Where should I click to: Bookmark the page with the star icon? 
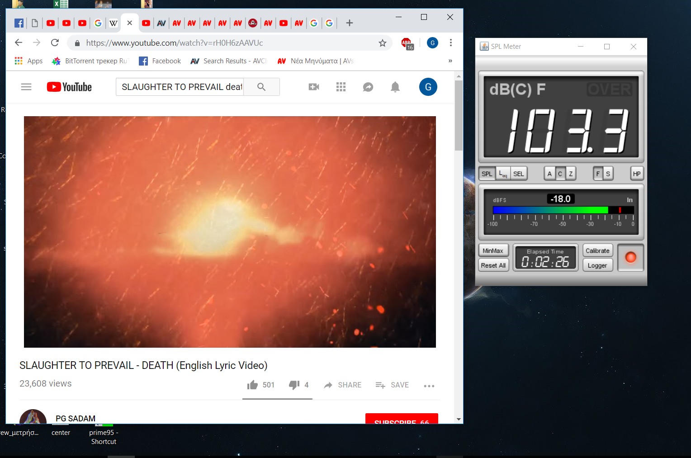tap(383, 43)
